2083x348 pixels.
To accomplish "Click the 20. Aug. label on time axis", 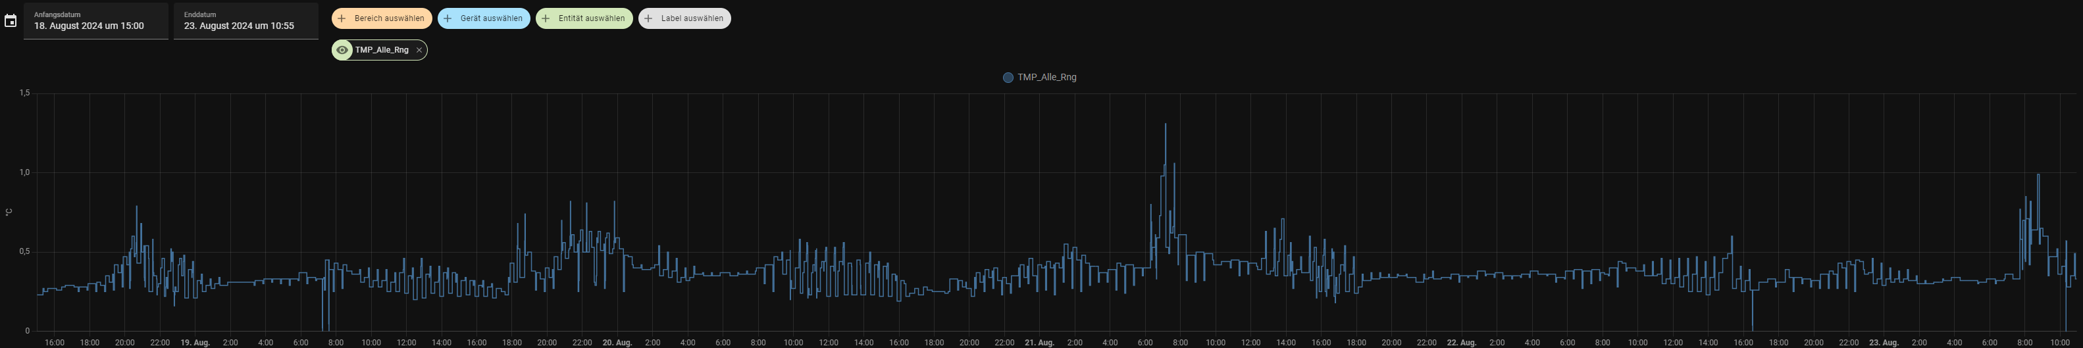I will coord(617,342).
